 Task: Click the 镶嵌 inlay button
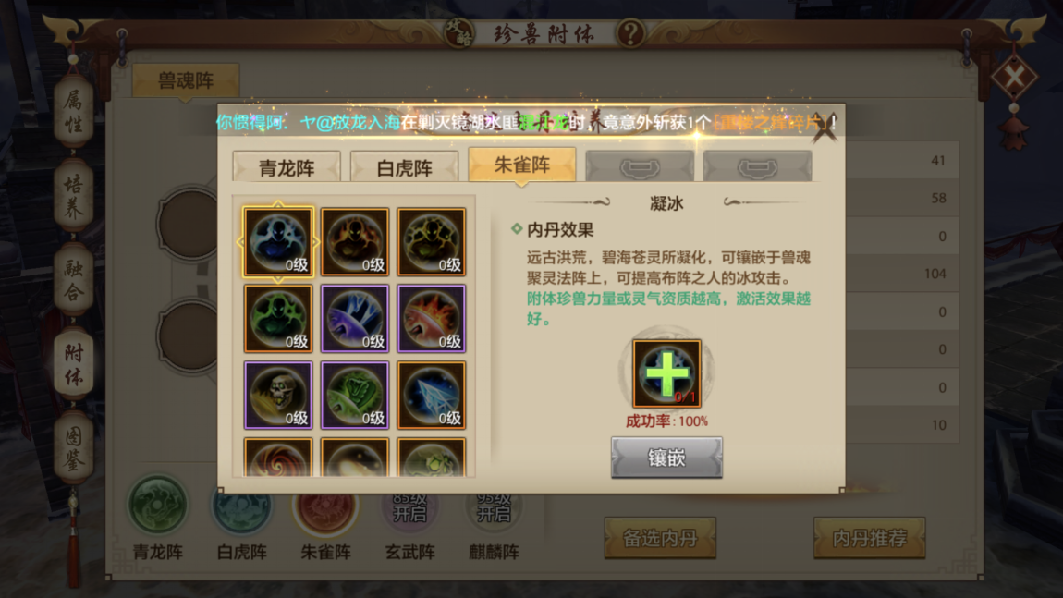(666, 458)
